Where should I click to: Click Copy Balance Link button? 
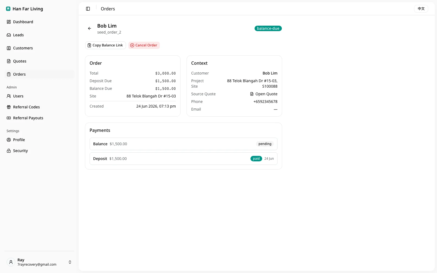pos(105,45)
